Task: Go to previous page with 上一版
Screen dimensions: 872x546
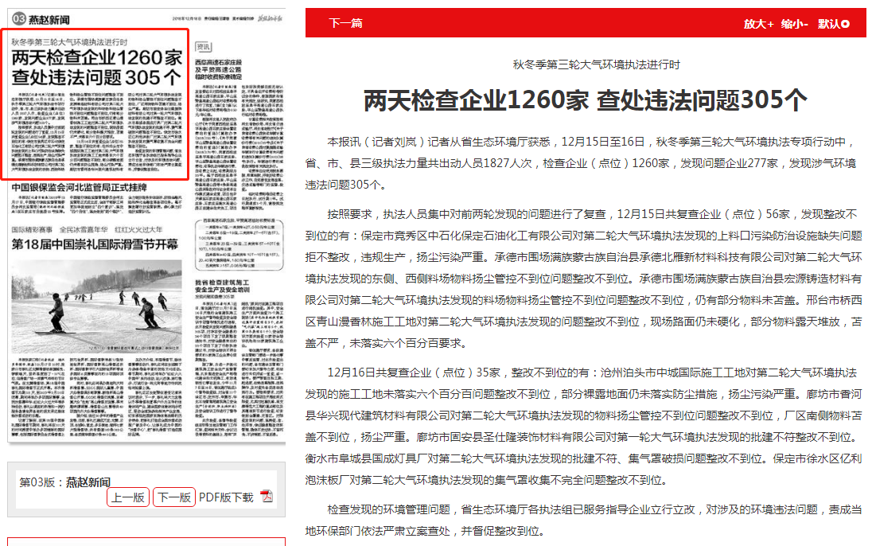Action: [x=128, y=497]
